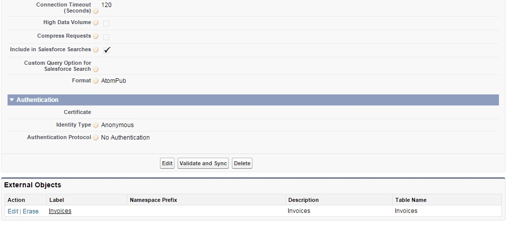Click help icon next to Compress Requests

pos(96,36)
